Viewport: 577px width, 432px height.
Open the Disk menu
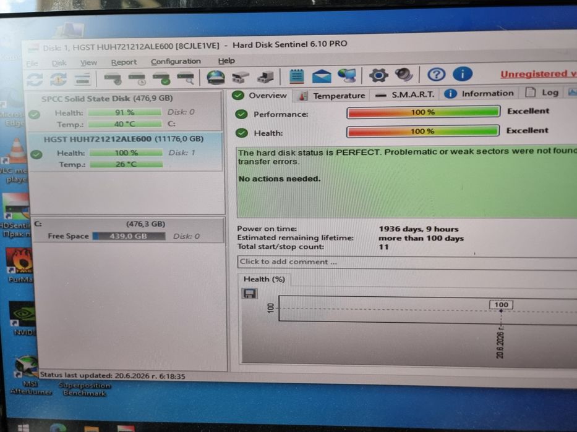click(59, 63)
